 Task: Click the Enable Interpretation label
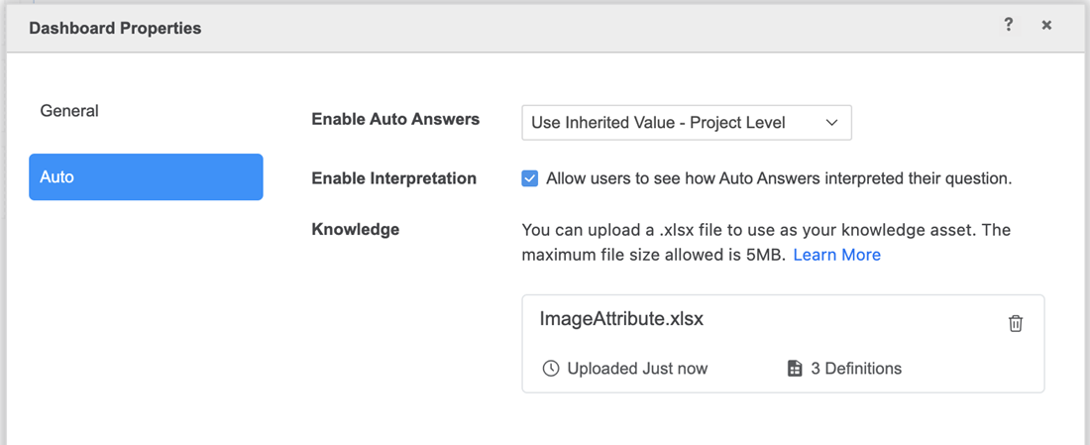pyautogui.click(x=393, y=178)
